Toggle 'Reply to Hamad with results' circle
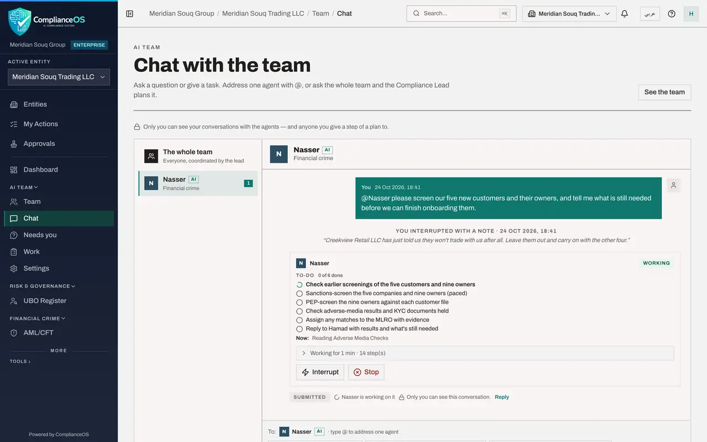The image size is (707, 442). [299, 329]
